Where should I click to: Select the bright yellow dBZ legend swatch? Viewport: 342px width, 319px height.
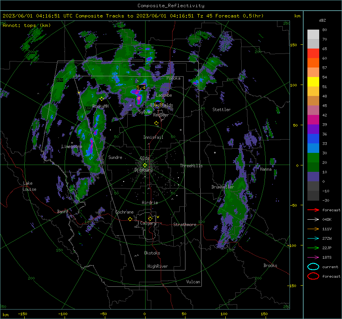[313, 82]
